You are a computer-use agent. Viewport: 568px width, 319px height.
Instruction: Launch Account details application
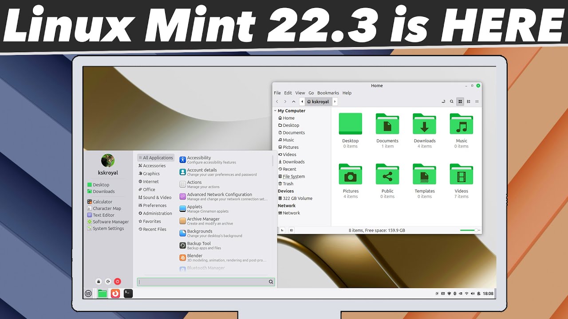click(x=224, y=172)
